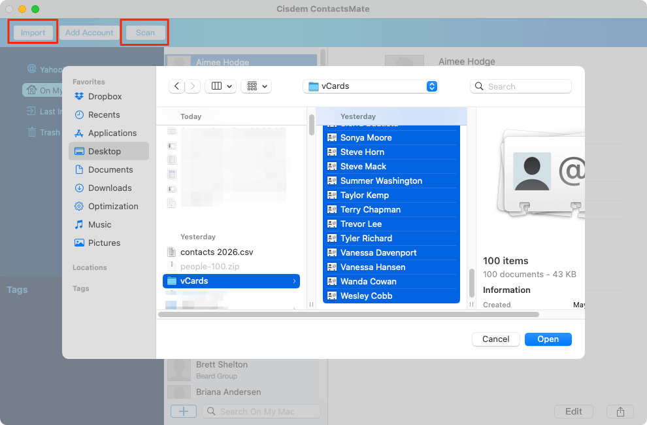
Task: Select the Steve Horn vCard
Action: pyautogui.click(x=391, y=152)
